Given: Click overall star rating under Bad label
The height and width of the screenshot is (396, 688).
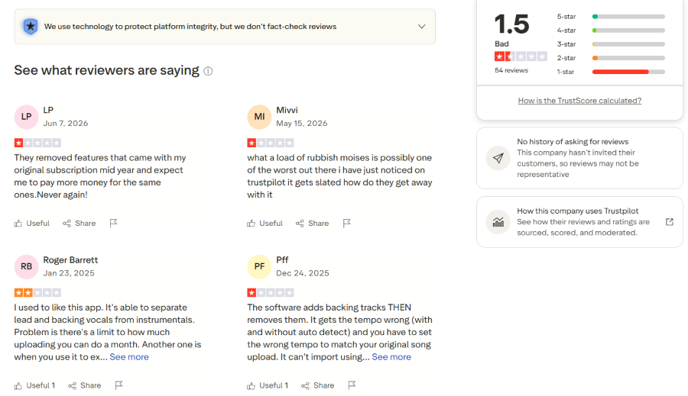Looking at the screenshot, I should pyautogui.click(x=521, y=56).
